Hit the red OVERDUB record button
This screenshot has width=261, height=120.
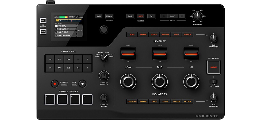tap(55, 84)
